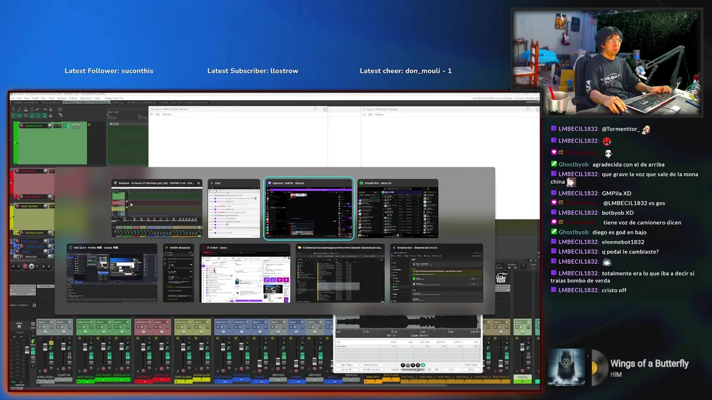Toggle grid lines in REAPER toolbar

click(38, 116)
